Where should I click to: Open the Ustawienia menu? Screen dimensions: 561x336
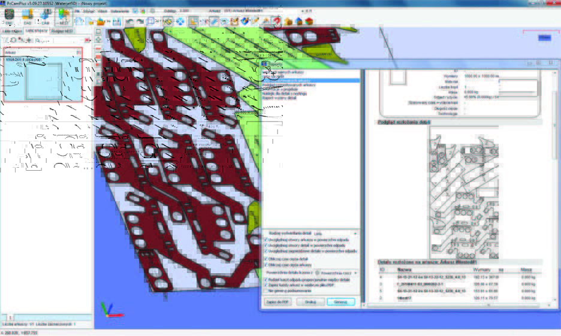pyautogui.click(x=119, y=11)
